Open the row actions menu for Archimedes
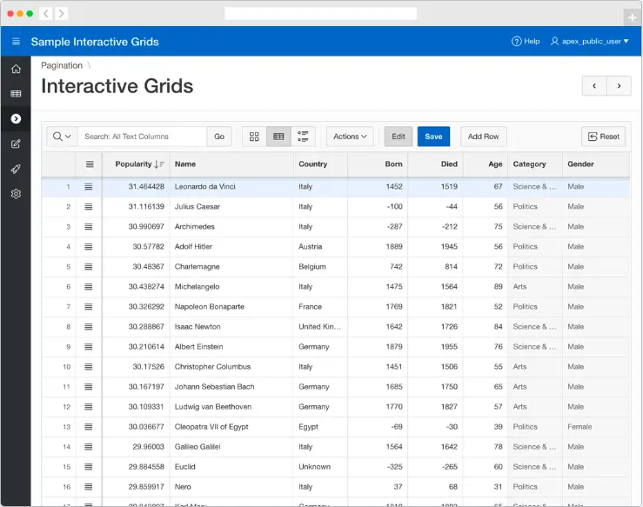This screenshot has width=643, height=507. coord(89,227)
